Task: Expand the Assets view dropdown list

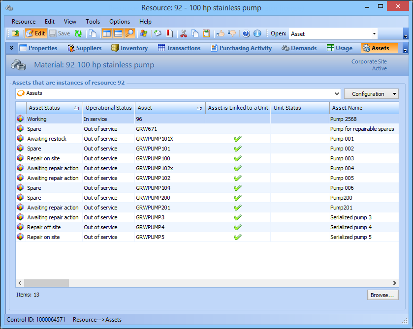Action: point(337,93)
